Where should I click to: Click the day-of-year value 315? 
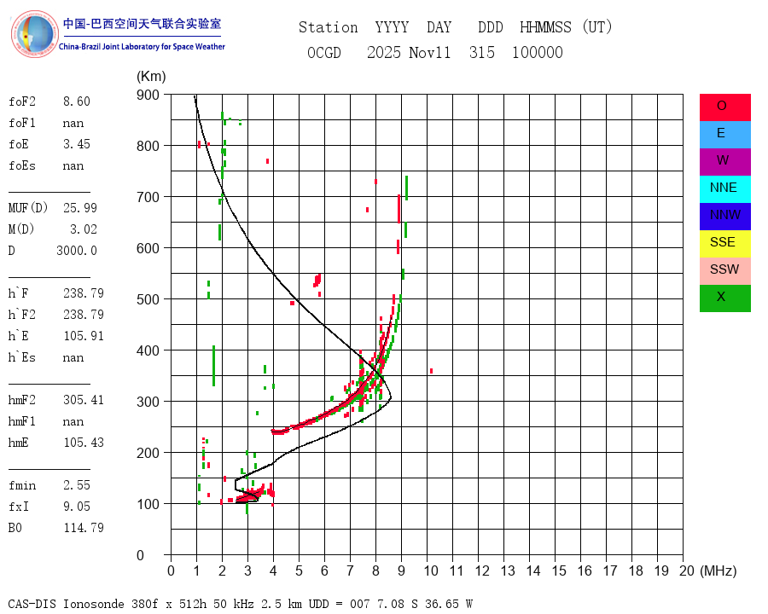(482, 52)
